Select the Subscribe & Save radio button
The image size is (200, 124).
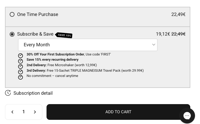pos(12,34)
